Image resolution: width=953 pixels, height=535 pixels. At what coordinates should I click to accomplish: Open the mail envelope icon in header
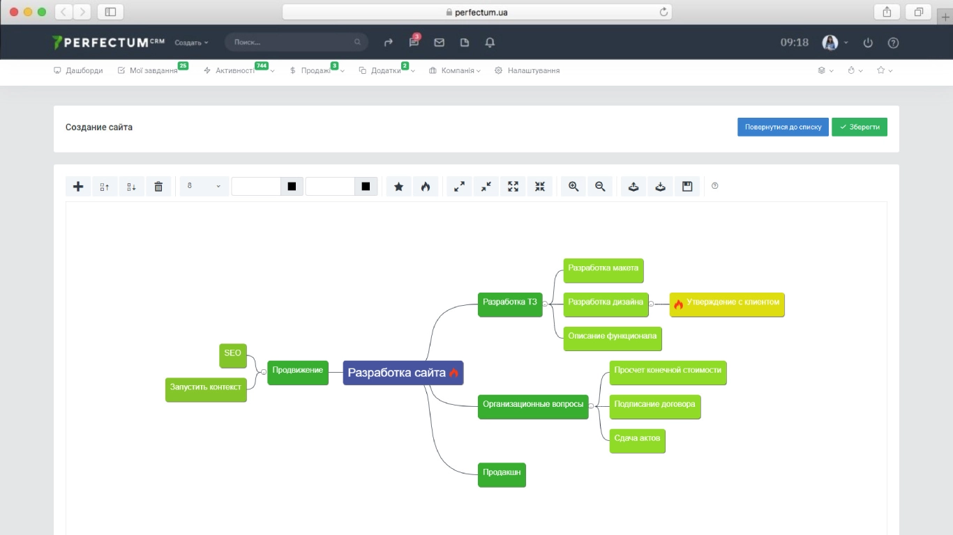[x=439, y=42]
